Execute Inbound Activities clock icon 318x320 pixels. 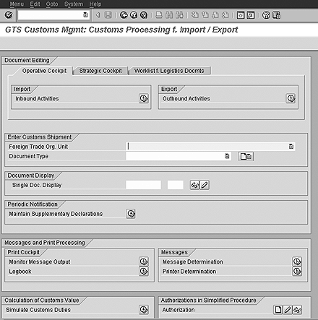click(x=144, y=98)
